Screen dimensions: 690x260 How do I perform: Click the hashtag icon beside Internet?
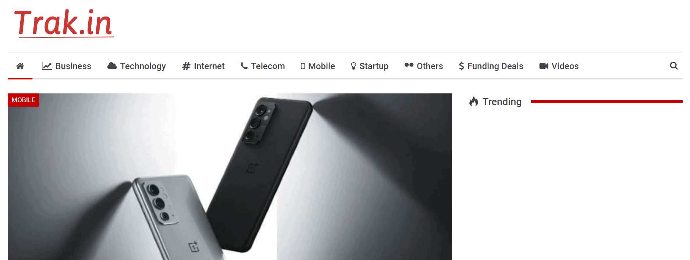pyautogui.click(x=186, y=66)
